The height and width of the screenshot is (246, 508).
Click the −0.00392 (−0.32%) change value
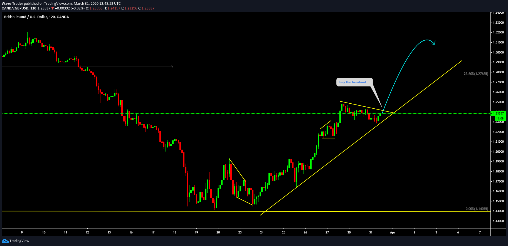pyautogui.click(x=70, y=8)
